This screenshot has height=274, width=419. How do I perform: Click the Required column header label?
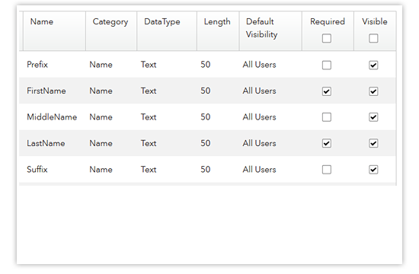(328, 22)
